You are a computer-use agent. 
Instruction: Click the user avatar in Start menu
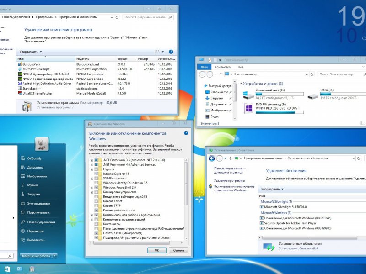42,144
